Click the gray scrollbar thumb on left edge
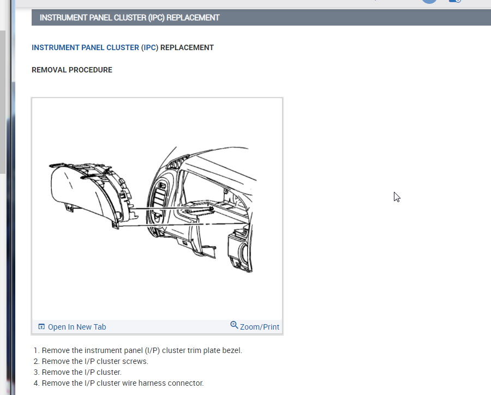Screen dimensions: 491x395 point(3,102)
